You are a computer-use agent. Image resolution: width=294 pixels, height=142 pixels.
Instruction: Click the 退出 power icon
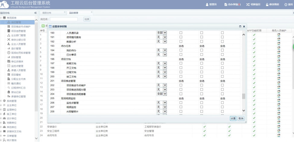coord(286,5)
